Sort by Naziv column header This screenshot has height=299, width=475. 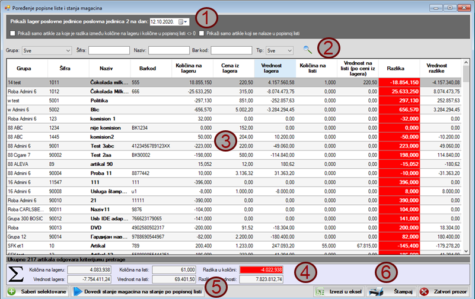[110, 68]
